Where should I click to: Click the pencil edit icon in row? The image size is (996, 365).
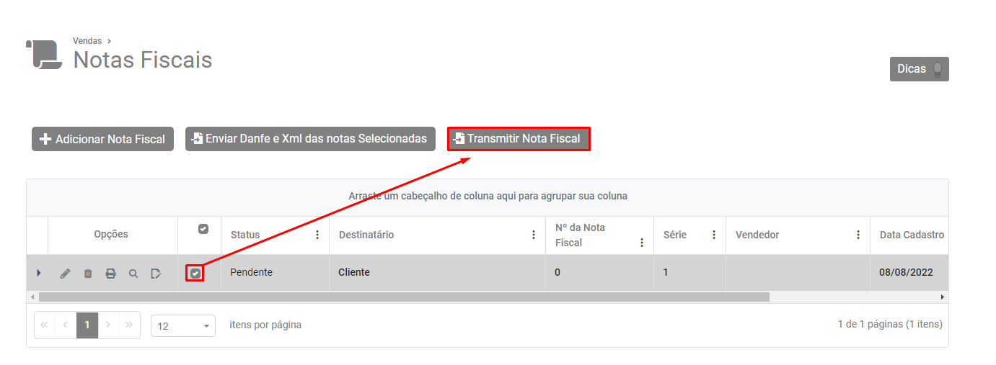pyautogui.click(x=65, y=274)
